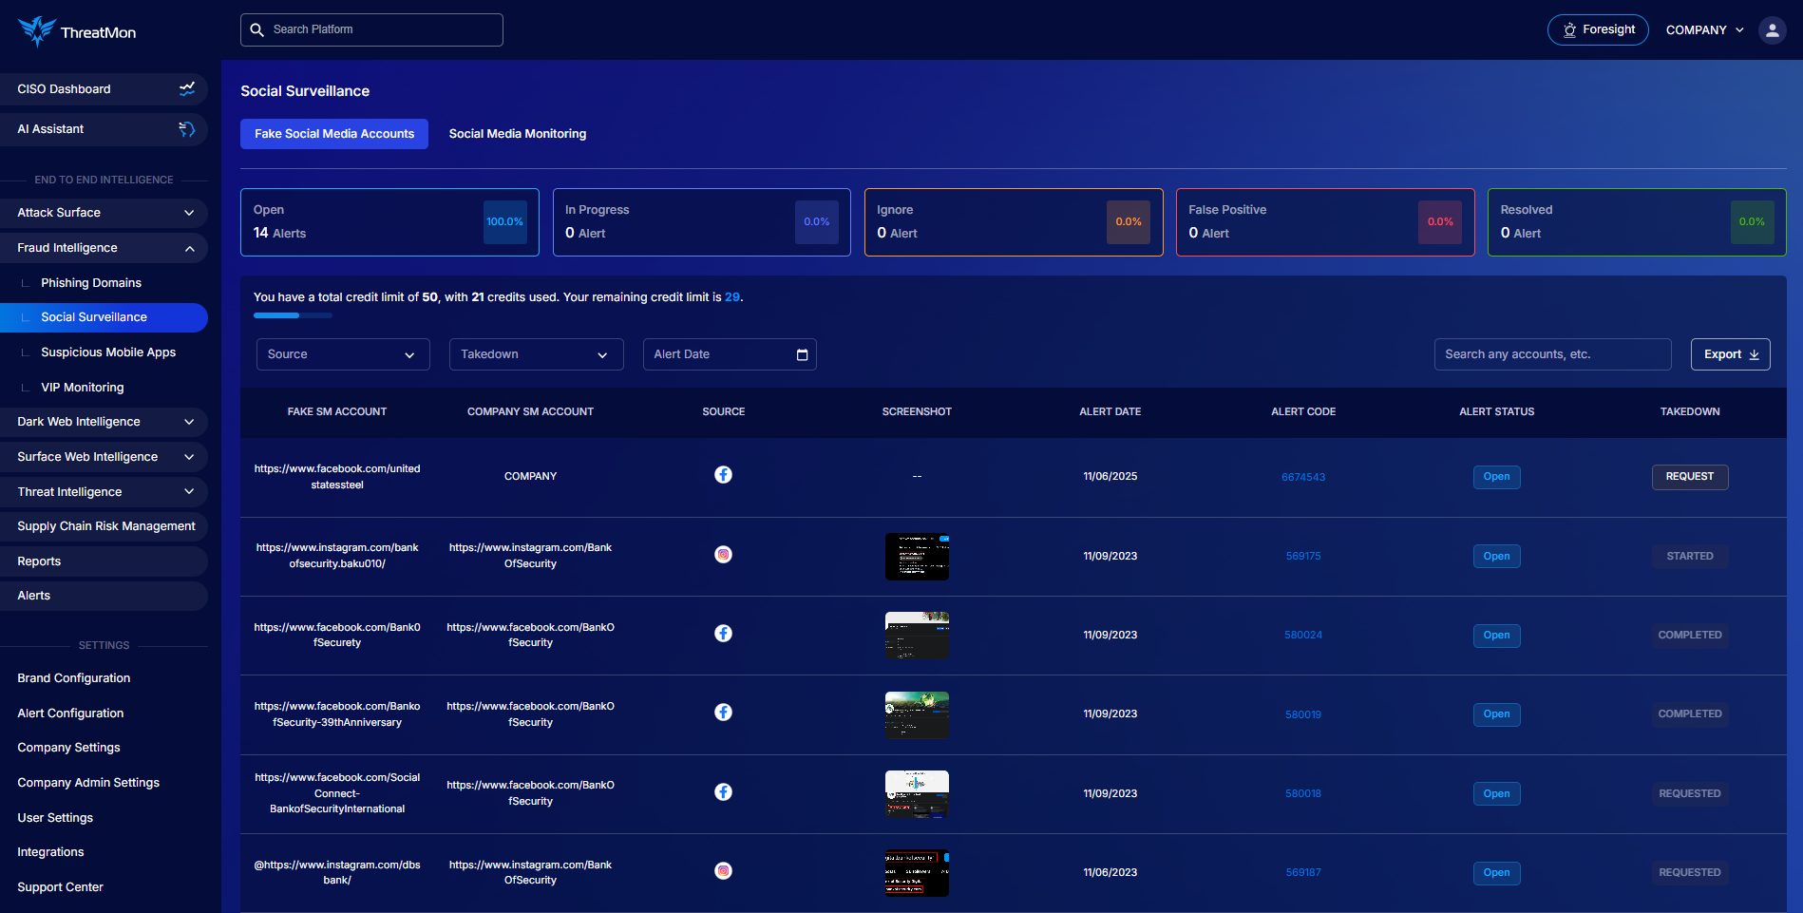Open the user profile avatar

pyautogui.click(x=1772, y=30)
